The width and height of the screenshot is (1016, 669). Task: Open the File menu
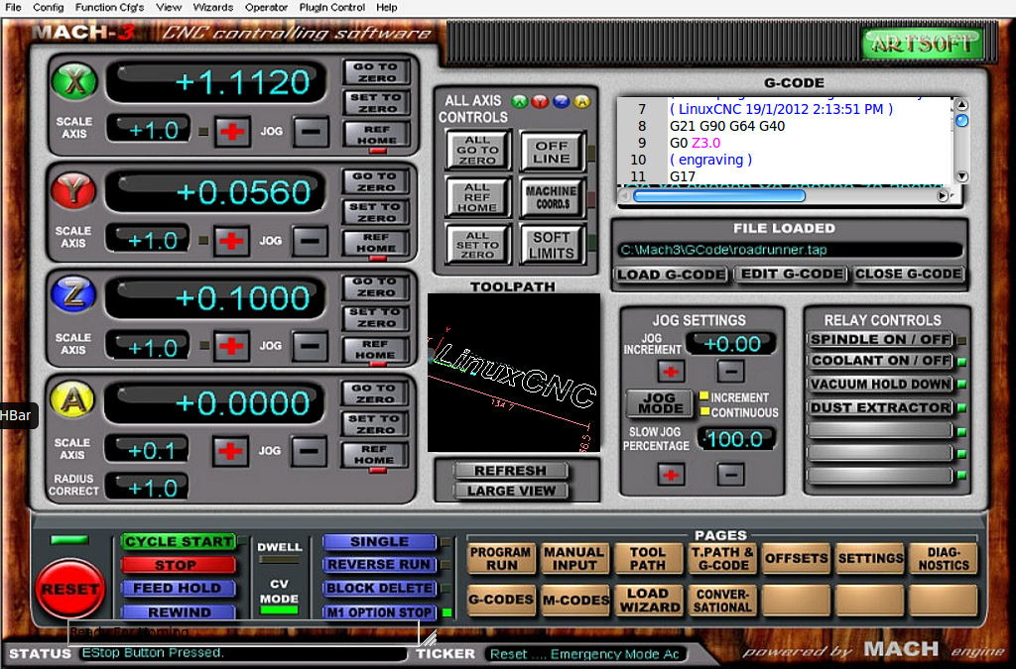pos(13,7)
